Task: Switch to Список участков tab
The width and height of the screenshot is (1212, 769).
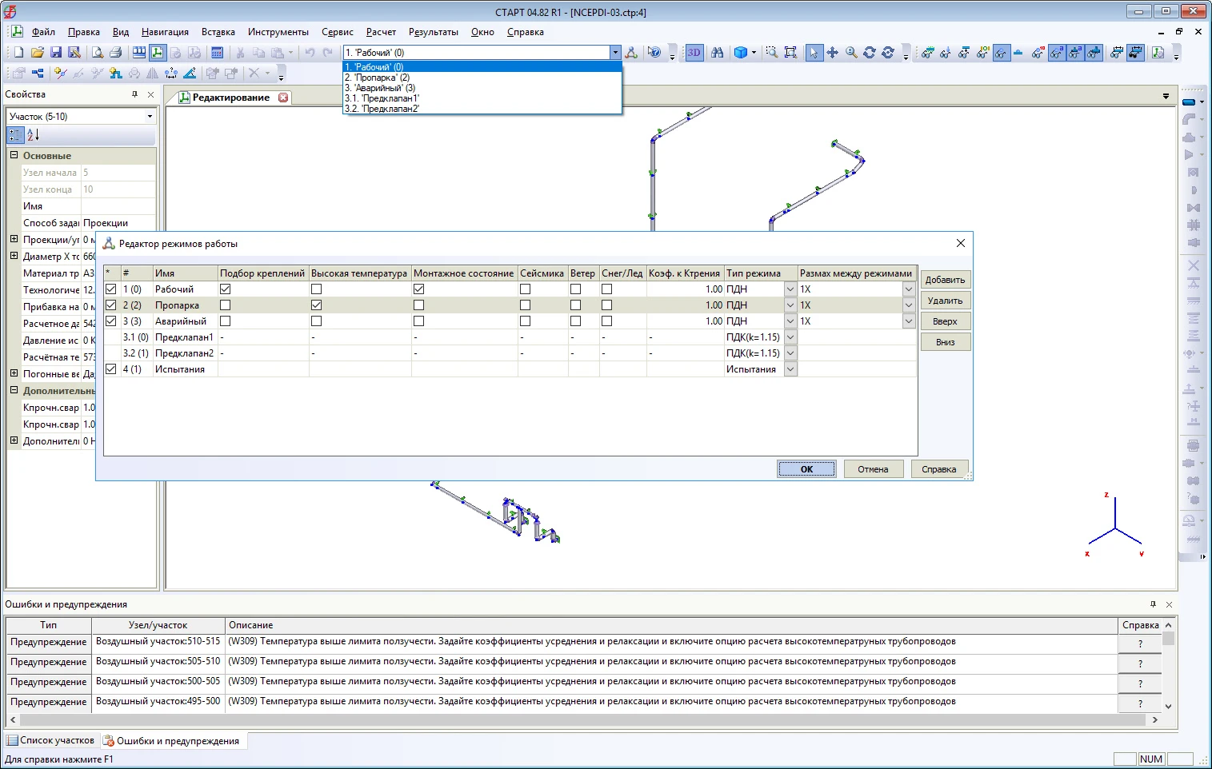Action: (x=51, y=741)
